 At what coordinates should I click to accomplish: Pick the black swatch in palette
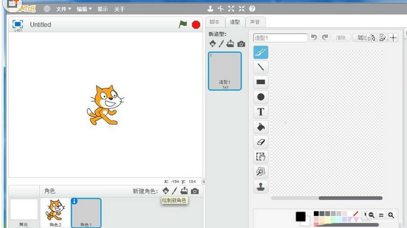click(316, 213)
